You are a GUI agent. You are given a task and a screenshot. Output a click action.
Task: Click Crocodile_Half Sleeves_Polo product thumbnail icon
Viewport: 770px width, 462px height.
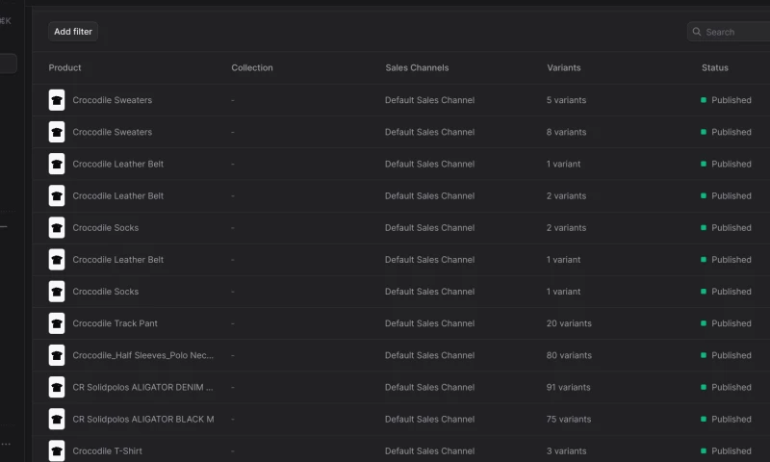57,355
